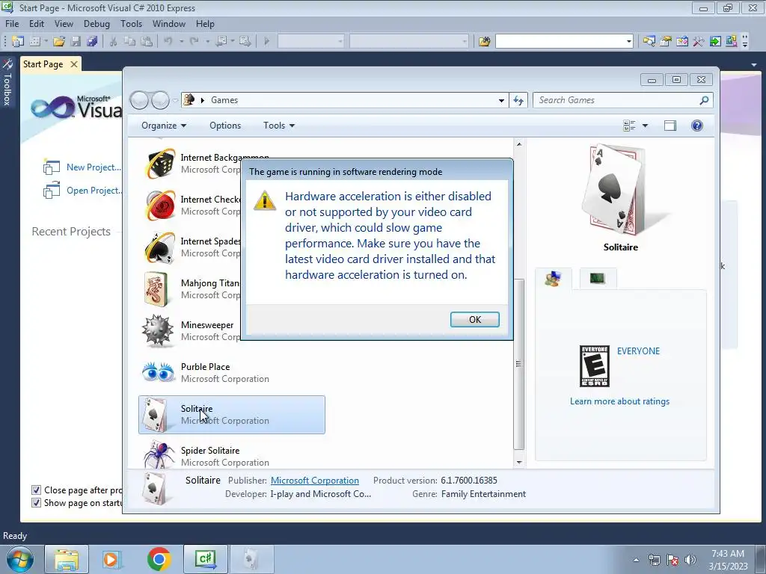Click the New Project link
766x574 pixels.
[94, 167]
